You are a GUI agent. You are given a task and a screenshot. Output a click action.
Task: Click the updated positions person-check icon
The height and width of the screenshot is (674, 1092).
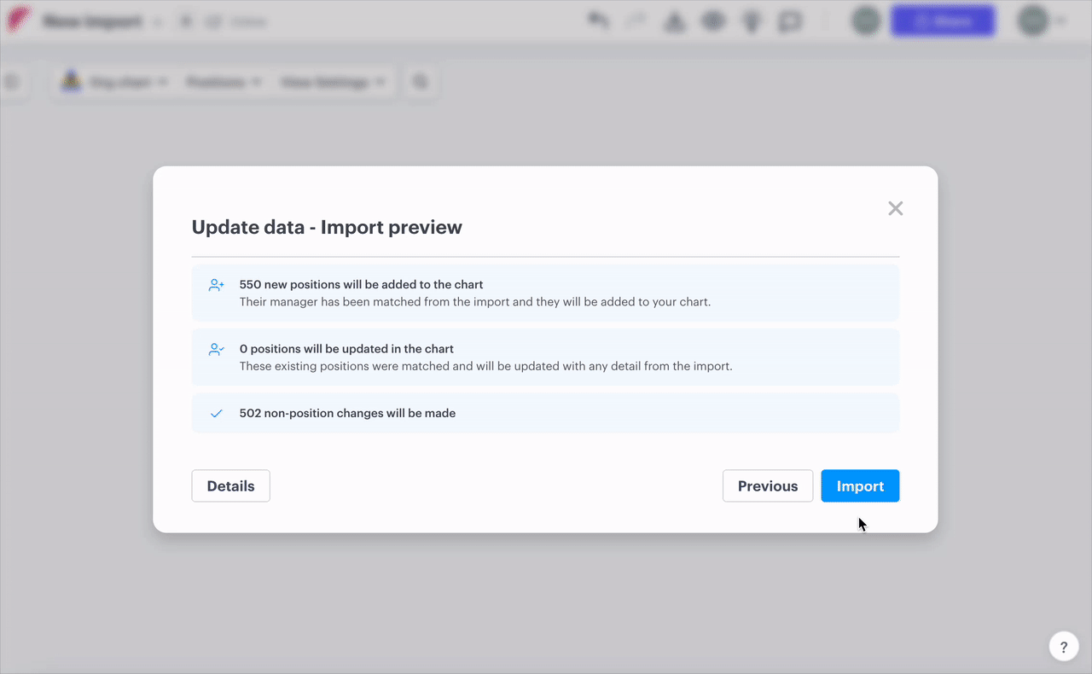pyautogui.click(x=217, y=350)
